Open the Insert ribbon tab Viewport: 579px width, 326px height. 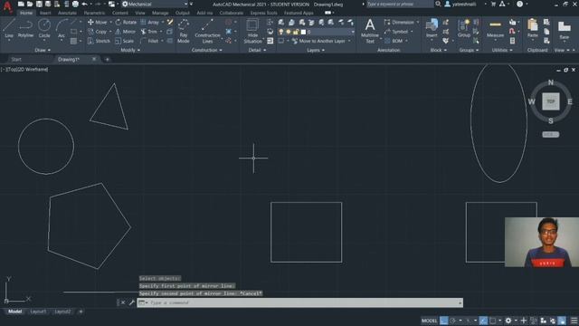coord(45,13)
